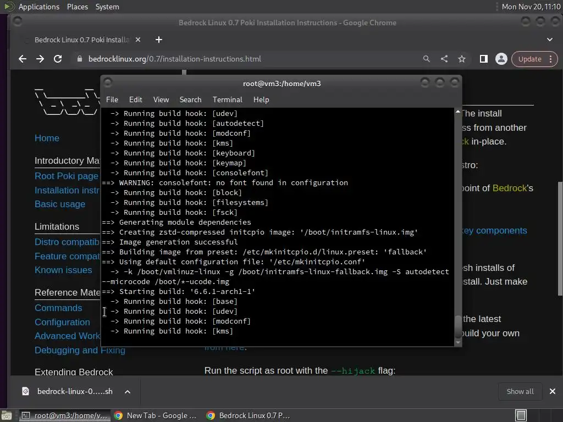Click terminal window menu icon in titlebar

click(x=108, y=83)
